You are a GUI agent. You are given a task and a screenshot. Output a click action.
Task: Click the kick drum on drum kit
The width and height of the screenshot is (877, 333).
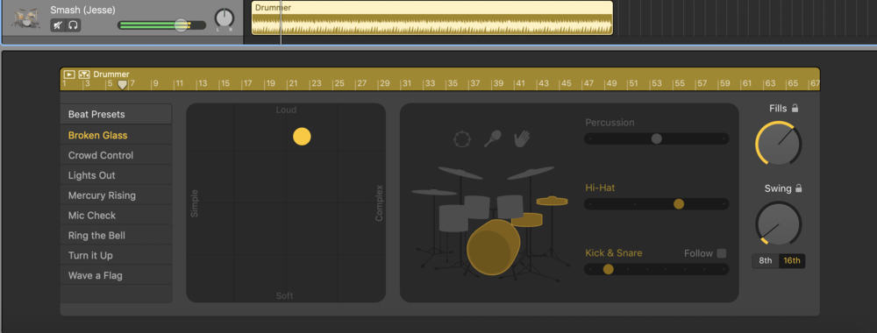pyautogui.click(x=493, y=247)
